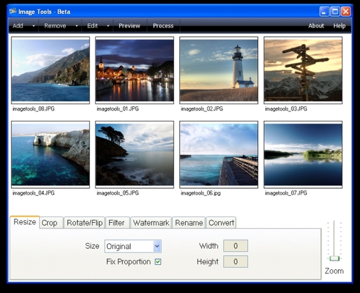360x293 pixels.
Task: Switch to the Crop tab
Action: click(51, 223)
